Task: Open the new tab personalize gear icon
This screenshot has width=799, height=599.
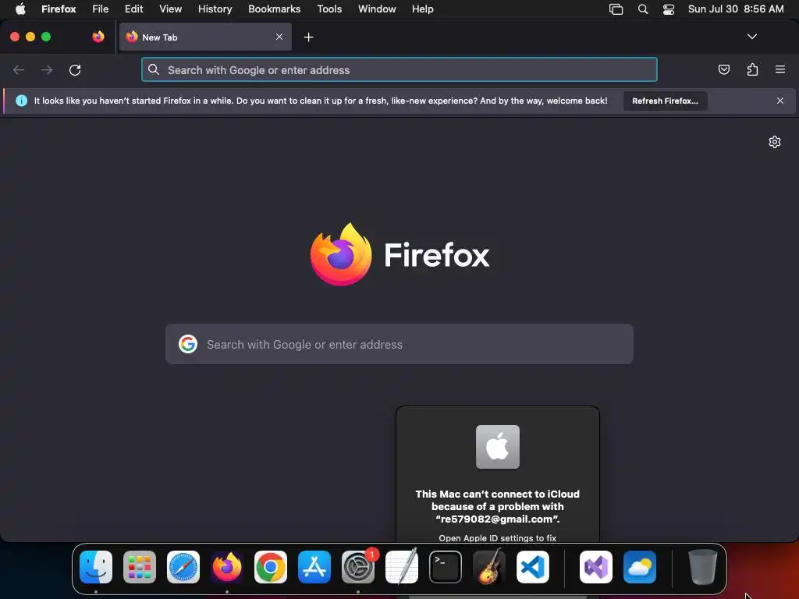Action: tap(775, 142)
